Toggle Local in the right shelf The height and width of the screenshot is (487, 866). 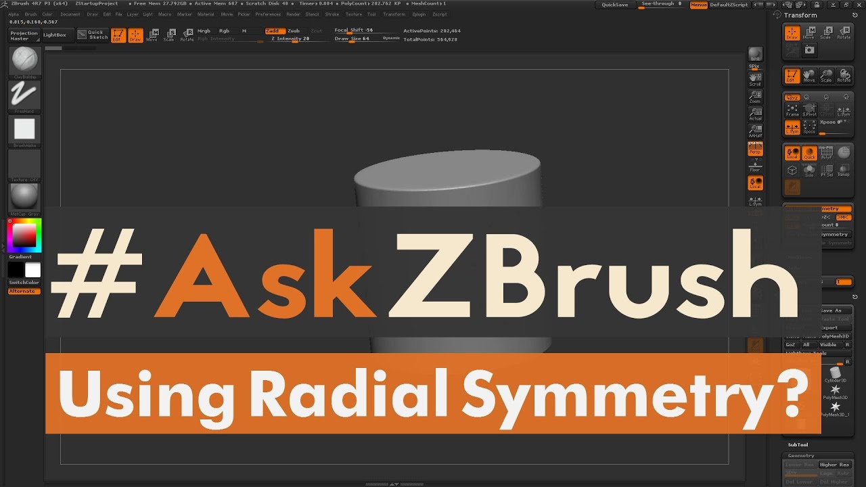pos(755,183)
